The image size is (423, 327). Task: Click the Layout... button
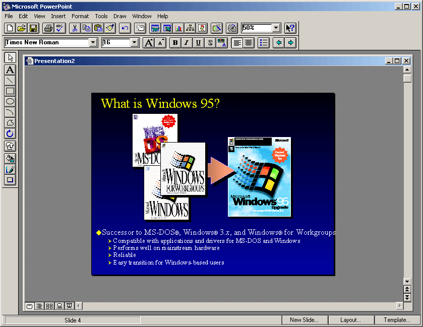(351, 320)
